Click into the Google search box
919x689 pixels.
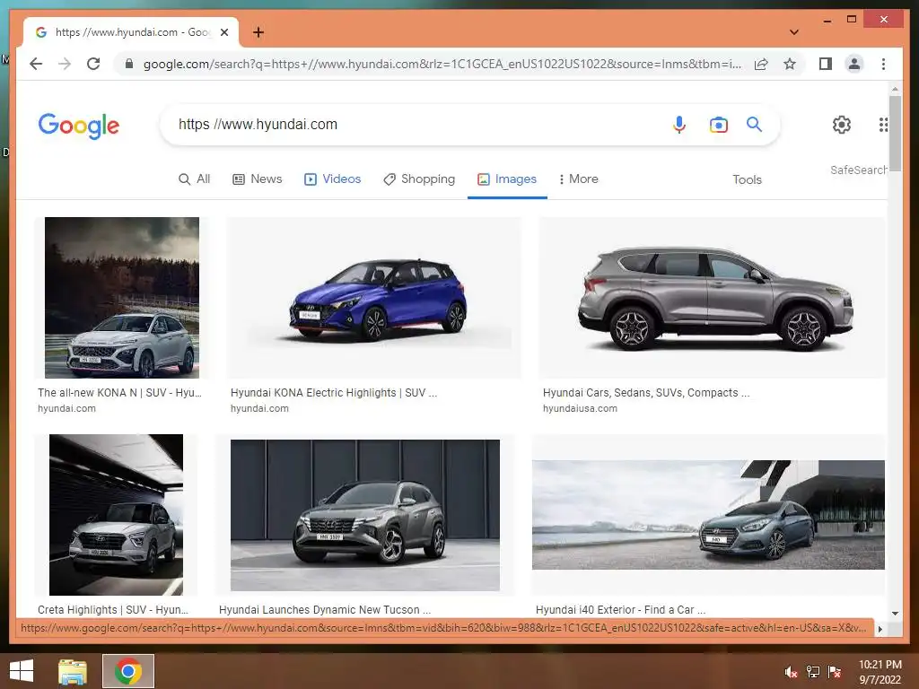[419, 124]
